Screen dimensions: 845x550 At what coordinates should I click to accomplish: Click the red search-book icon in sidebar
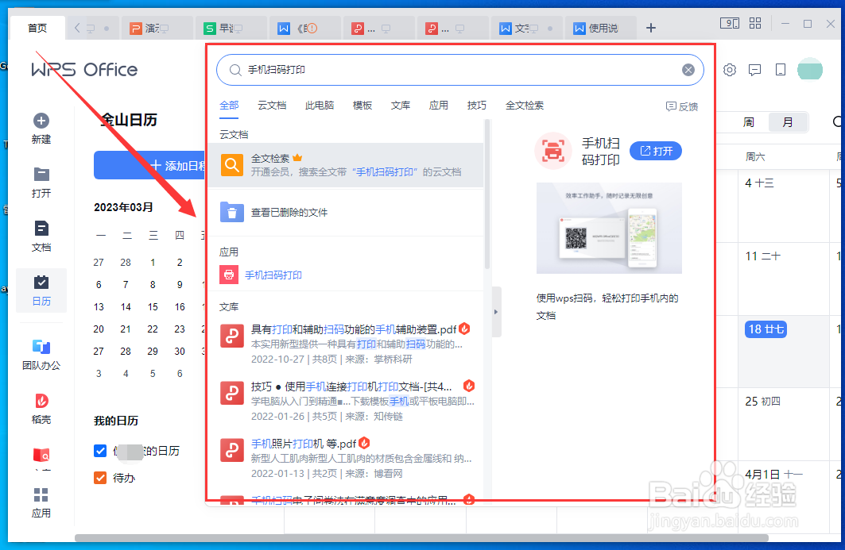(x=41, y=456)
